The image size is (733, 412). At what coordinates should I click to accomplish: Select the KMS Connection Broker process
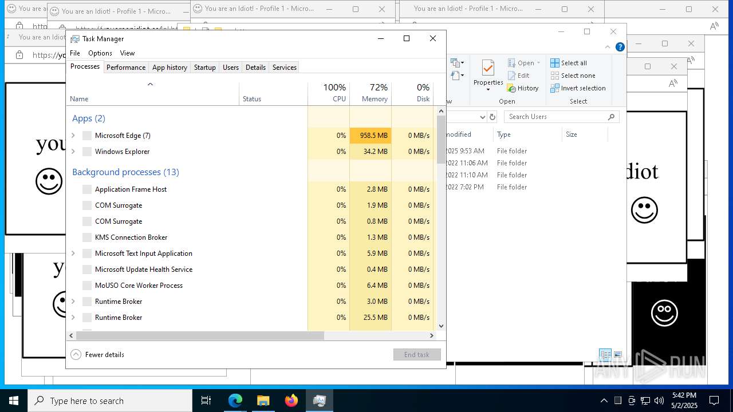point(250,237)
